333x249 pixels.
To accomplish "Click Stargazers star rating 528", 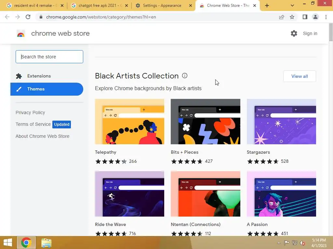I will point(268,161).
